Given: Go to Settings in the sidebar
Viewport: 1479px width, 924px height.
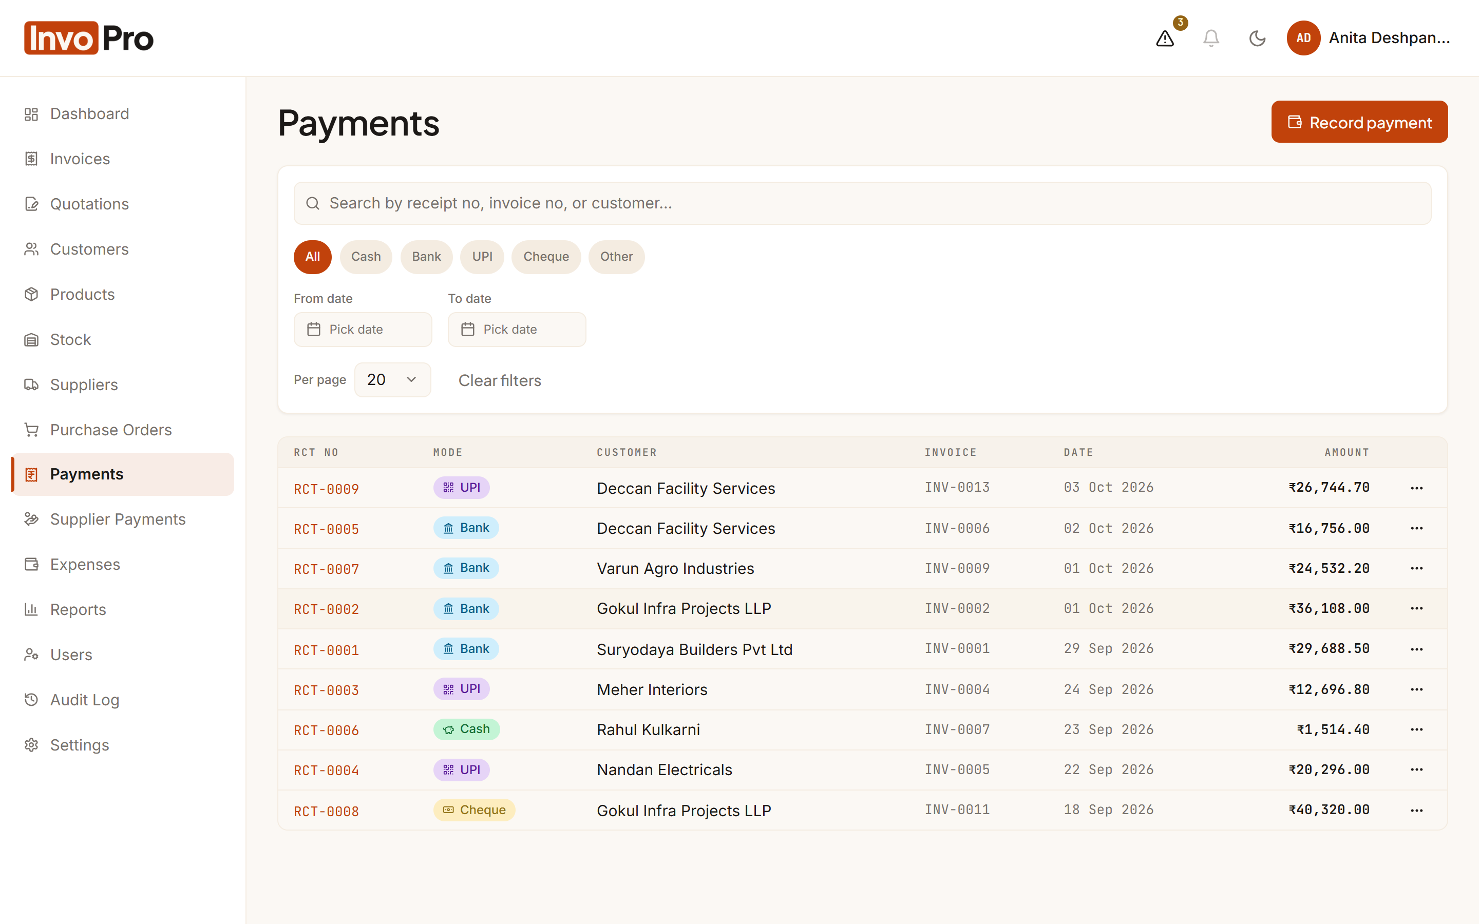Looking at the screenshot, I should 122,745.
